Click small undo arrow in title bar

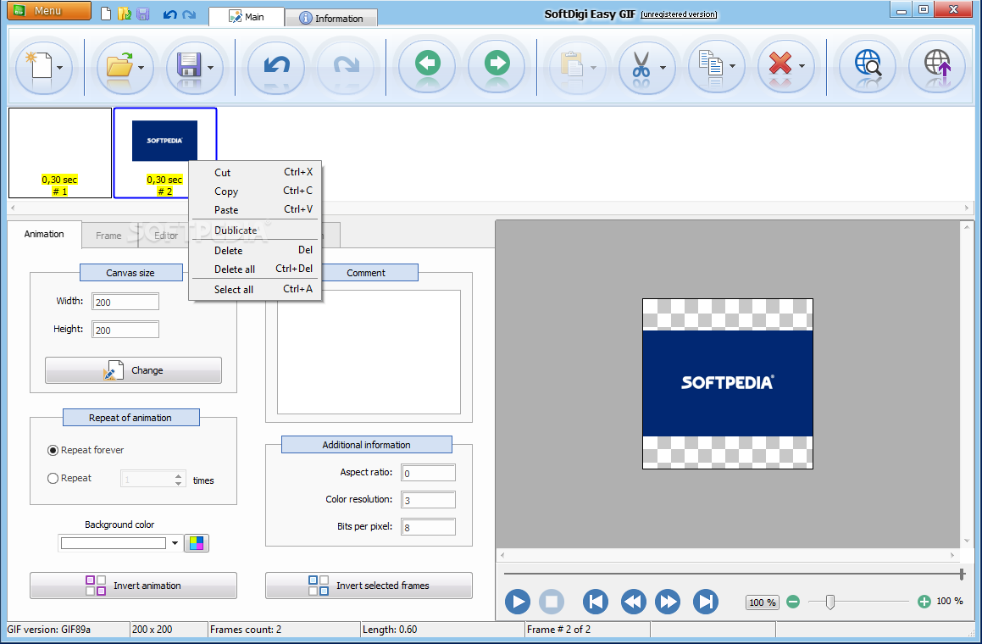(x=169, y=14)
